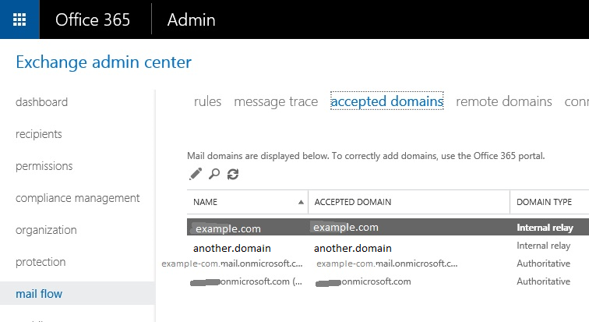Go to the remote domains tab

(503, 101)
